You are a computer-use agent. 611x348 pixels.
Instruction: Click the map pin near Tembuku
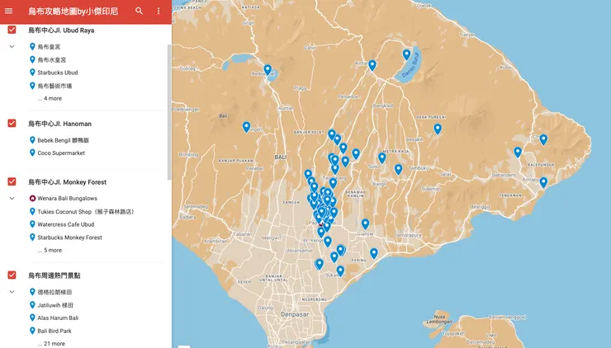[x=398, y=169]
